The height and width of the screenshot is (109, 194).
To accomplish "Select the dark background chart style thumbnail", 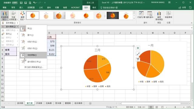I will [113, 15].
